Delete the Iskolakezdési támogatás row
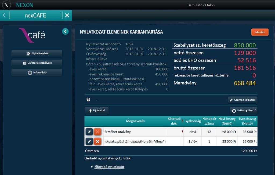Screen dimensions: 275x175 pyautogui.click(x=97, y=141)
